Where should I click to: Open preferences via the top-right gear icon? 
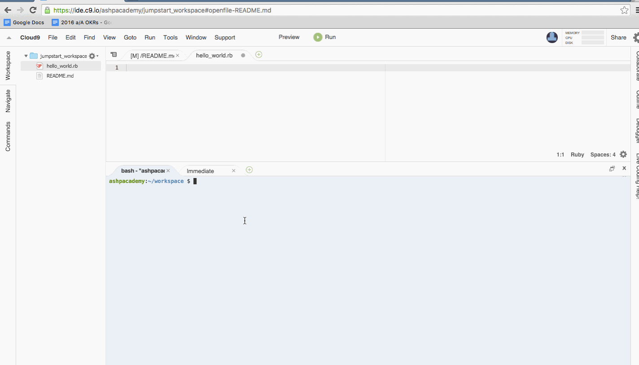click(x=636, y=37)
